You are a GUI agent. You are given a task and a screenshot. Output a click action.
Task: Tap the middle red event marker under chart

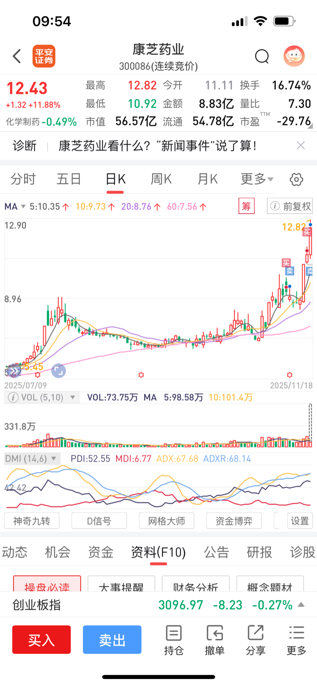(x=141, y=375)
